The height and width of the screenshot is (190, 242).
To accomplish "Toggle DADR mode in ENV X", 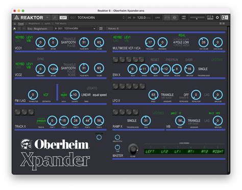I will (x=189, y=60).
